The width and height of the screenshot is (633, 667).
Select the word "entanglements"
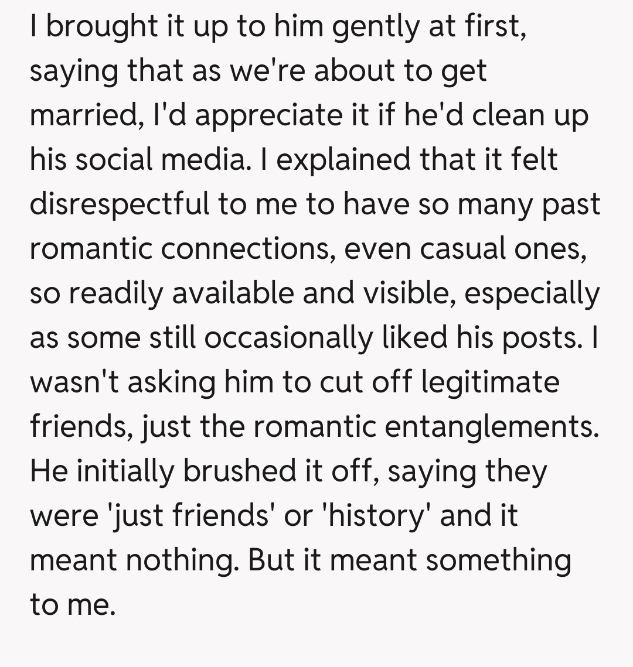[x=492, y=426]
